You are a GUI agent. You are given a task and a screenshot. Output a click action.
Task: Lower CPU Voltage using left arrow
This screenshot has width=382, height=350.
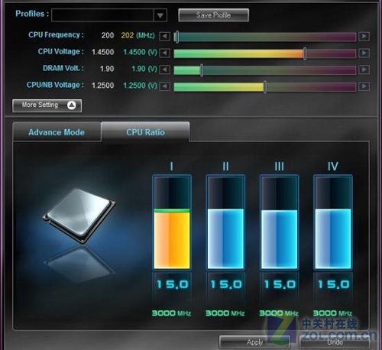coord(164,53)
